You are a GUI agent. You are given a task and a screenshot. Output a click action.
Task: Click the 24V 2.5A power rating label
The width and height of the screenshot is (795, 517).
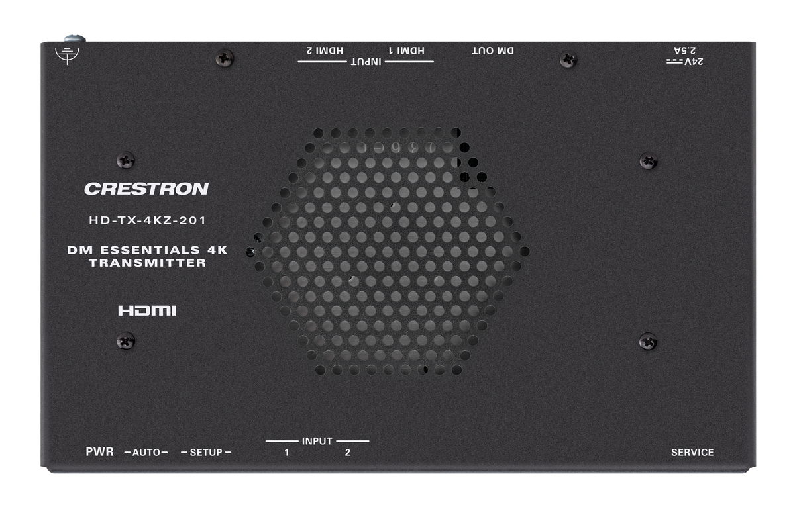coord(684,56)
